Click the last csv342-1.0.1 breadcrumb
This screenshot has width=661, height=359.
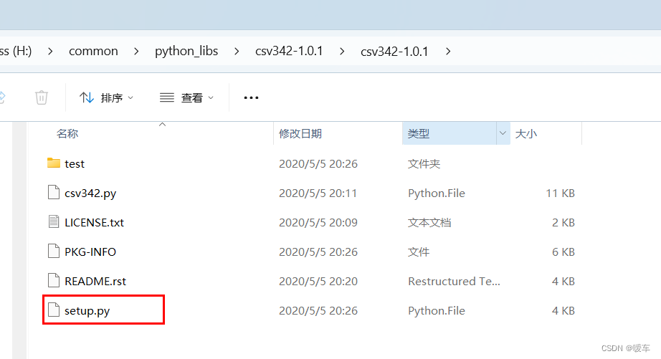(x=394, y=52)
